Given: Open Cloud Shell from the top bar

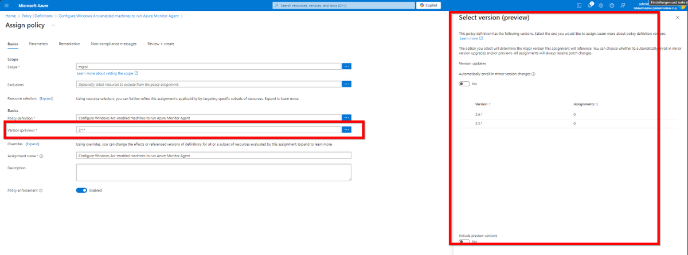Looking at the screenshot, I should [578, 5].
